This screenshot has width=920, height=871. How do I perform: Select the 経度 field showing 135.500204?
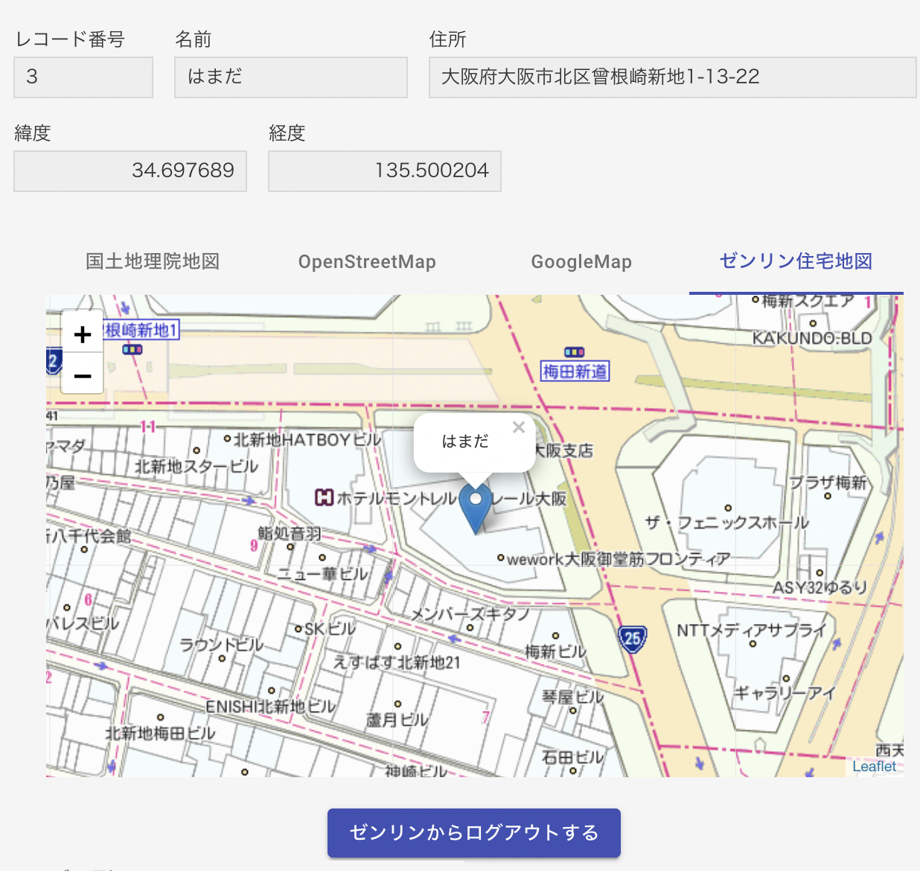click(x=385, y=171)
